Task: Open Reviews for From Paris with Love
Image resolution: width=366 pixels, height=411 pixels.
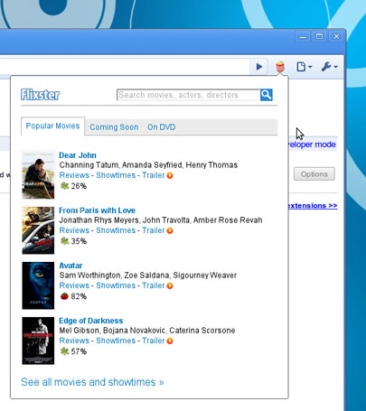Action: [x=74, y=230]
